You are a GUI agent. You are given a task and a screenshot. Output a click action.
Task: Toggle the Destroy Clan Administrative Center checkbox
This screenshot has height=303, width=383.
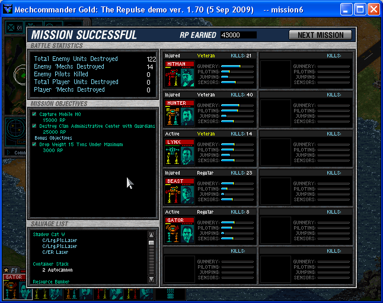click(x=34, y=126)
